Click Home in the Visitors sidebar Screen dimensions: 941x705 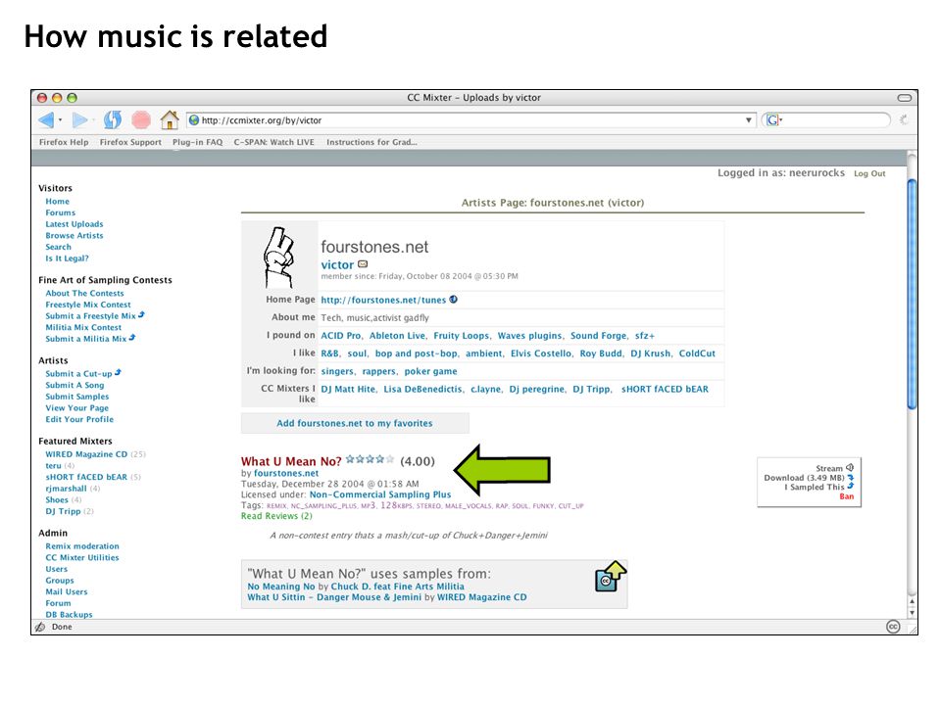coord(57,202)
